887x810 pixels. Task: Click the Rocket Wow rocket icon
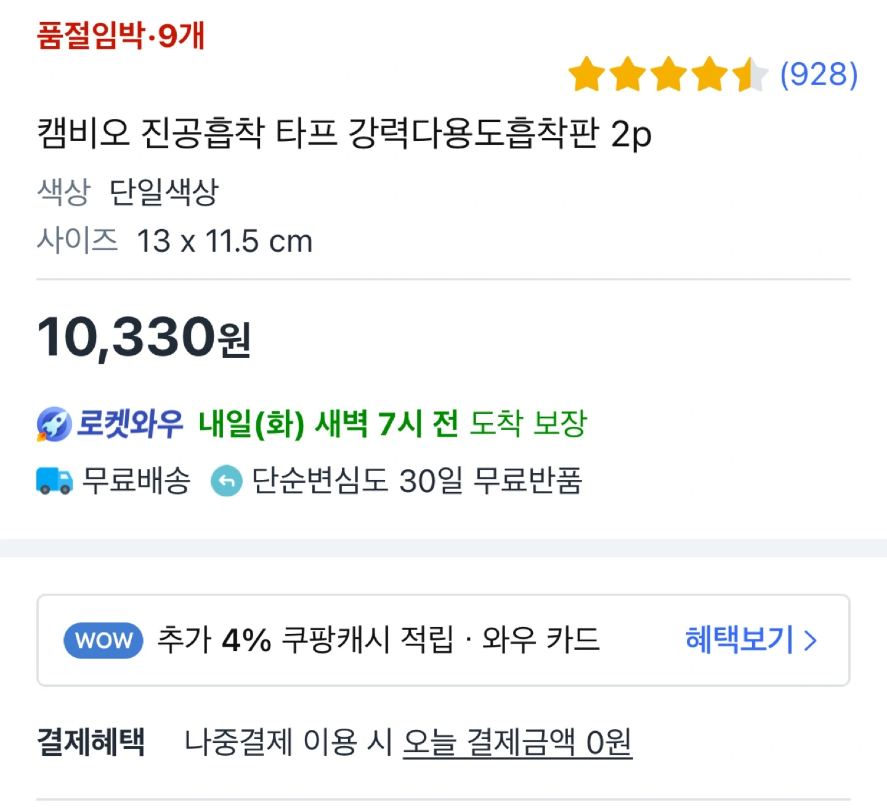[54, 424]
